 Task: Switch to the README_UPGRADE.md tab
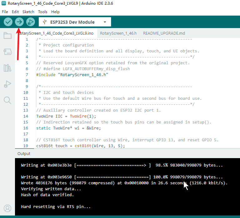(x=164, y=33)
